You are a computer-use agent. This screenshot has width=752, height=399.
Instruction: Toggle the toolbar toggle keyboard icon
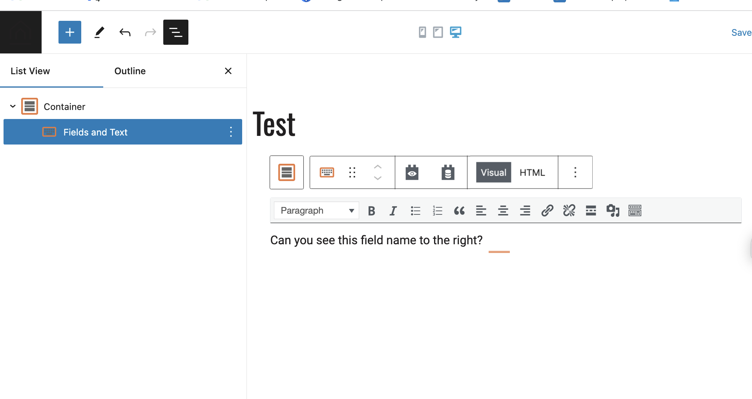click(x=635, y=211)
